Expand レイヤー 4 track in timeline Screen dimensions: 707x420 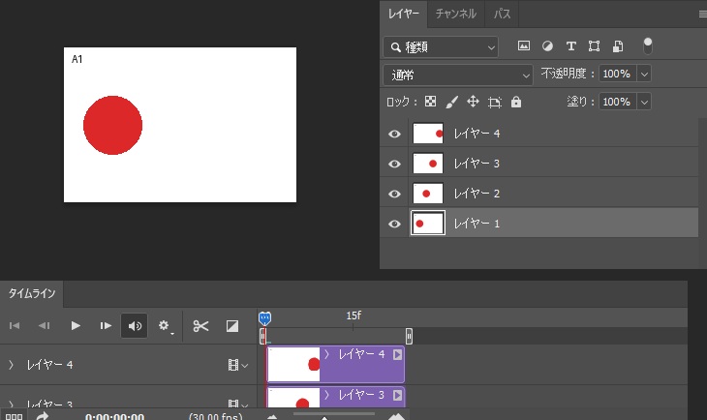pos(12,365)
